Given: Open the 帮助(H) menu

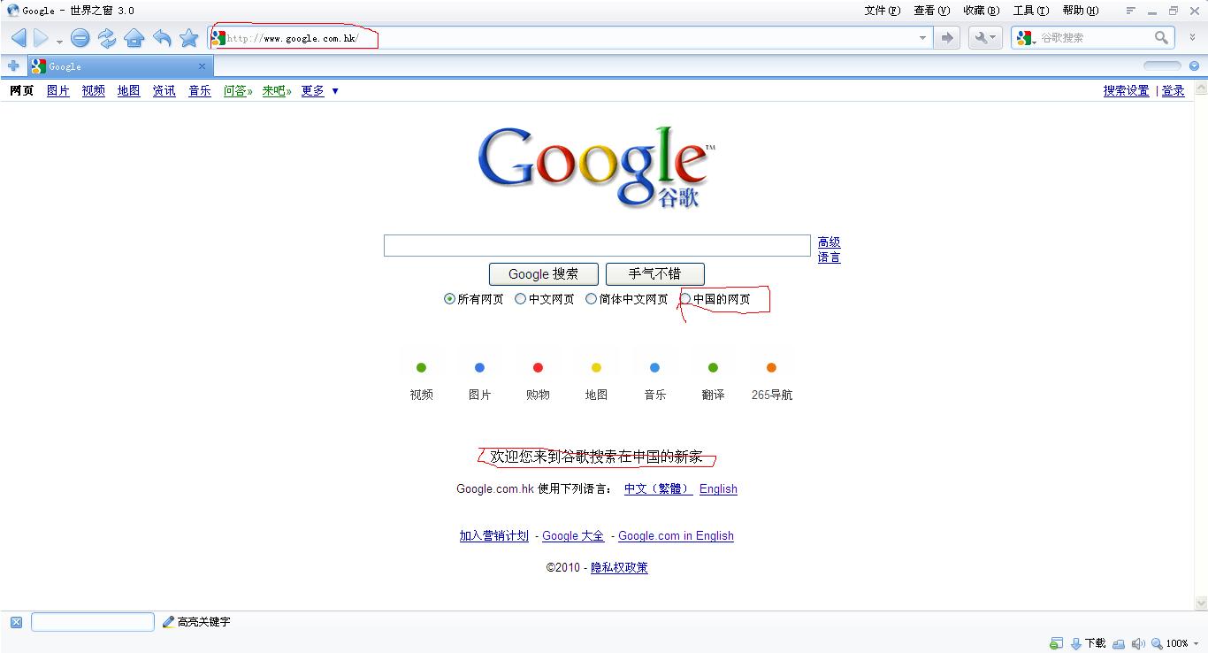Looking at the screenshot, I should (x=1080, y=11).
